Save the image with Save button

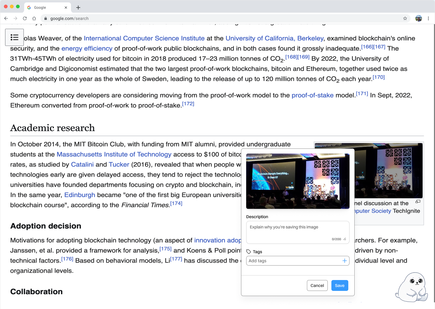coord(340,285)
